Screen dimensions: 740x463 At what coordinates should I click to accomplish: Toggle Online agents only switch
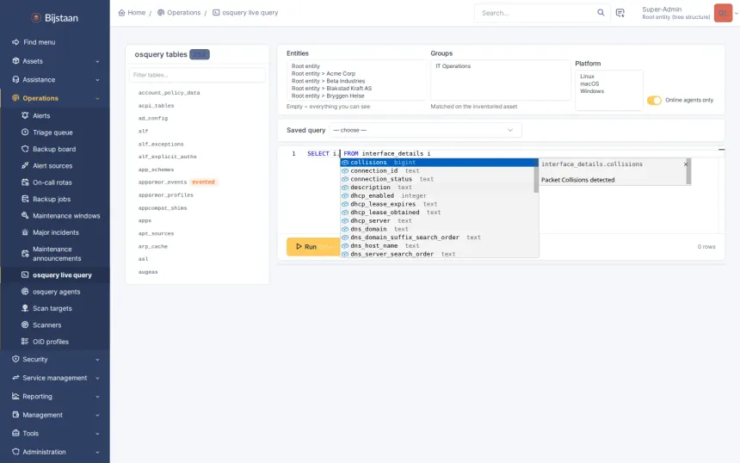[x=654, y=100]
